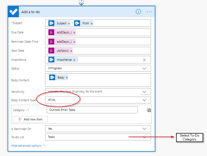Click the Category - 1 text field
Screen dimensions: 207x156
coord(92,110)
